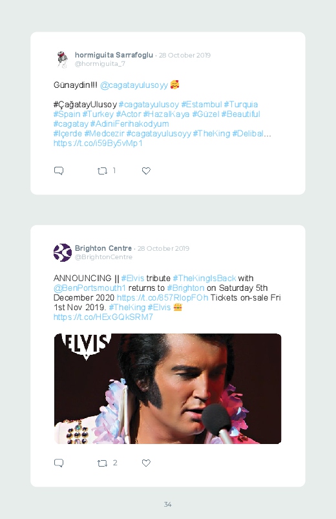Image resolution: width=336 pixels, height=519 pixels.
Task: Follow the t.co/i59By5vMp1 link
Action: point(98,143)
